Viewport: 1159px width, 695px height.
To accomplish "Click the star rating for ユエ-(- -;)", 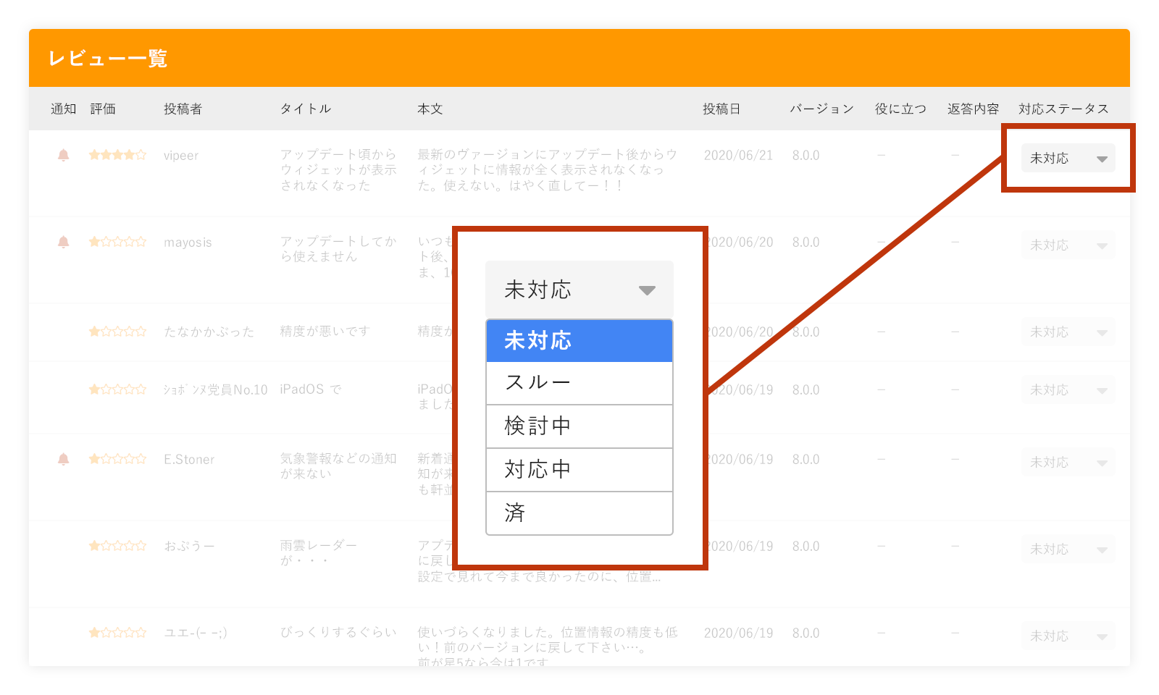I will (x=117, y=633).
